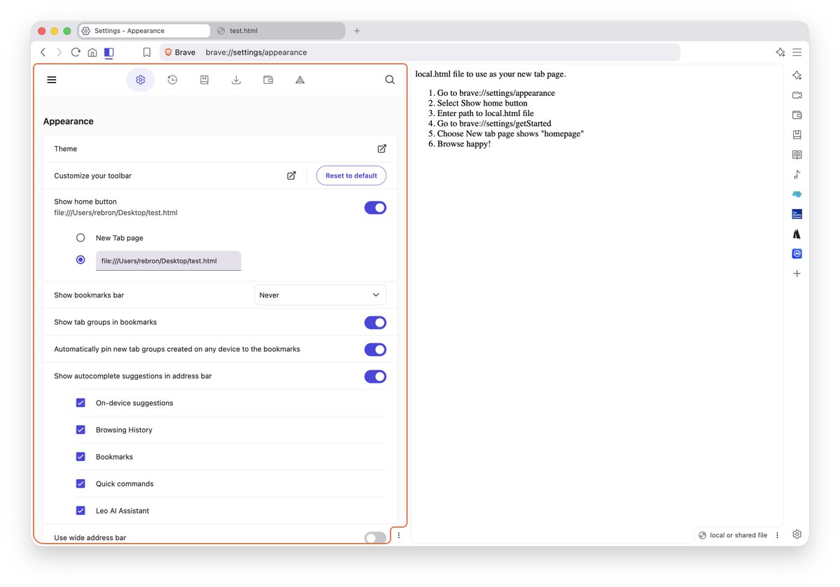Select the custom file URL radio option

[x=80, y=260]
